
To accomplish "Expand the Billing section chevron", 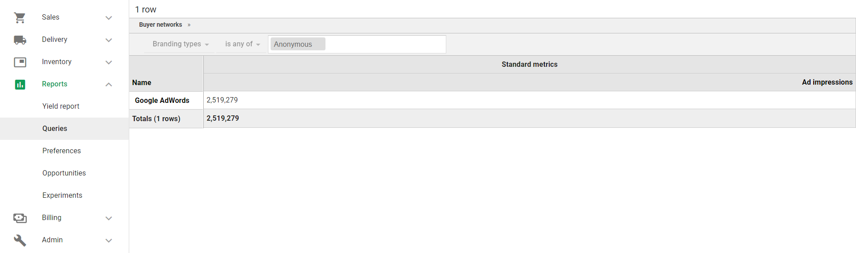I will click(x=109, y=218).
